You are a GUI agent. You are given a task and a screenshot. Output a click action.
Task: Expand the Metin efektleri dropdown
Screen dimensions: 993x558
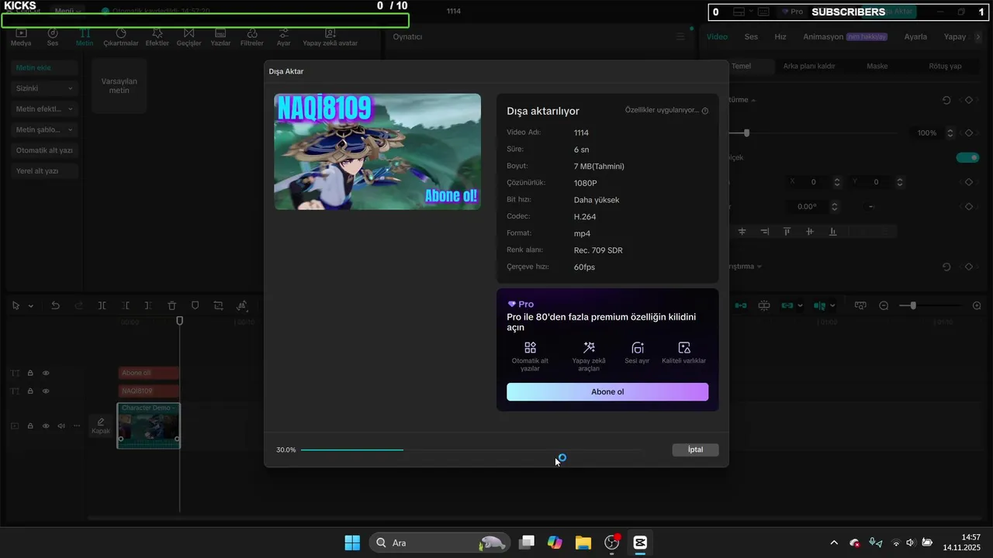click(71, 109)
